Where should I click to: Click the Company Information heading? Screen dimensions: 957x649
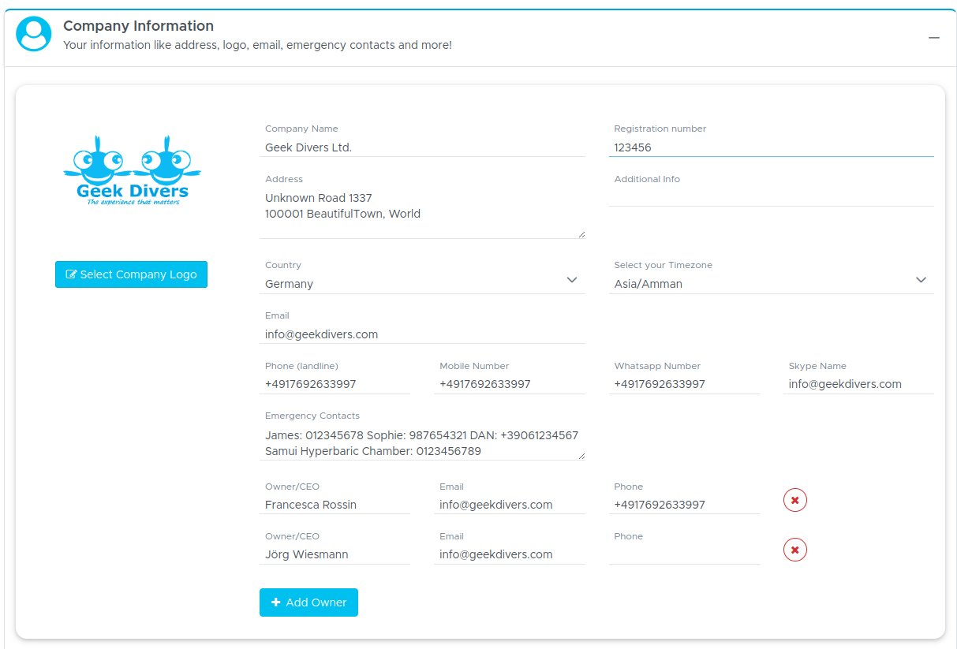[x=138, y=26]
